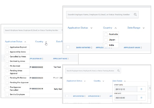Tick the select-all checkbox in the bottom-right table header

67,96
